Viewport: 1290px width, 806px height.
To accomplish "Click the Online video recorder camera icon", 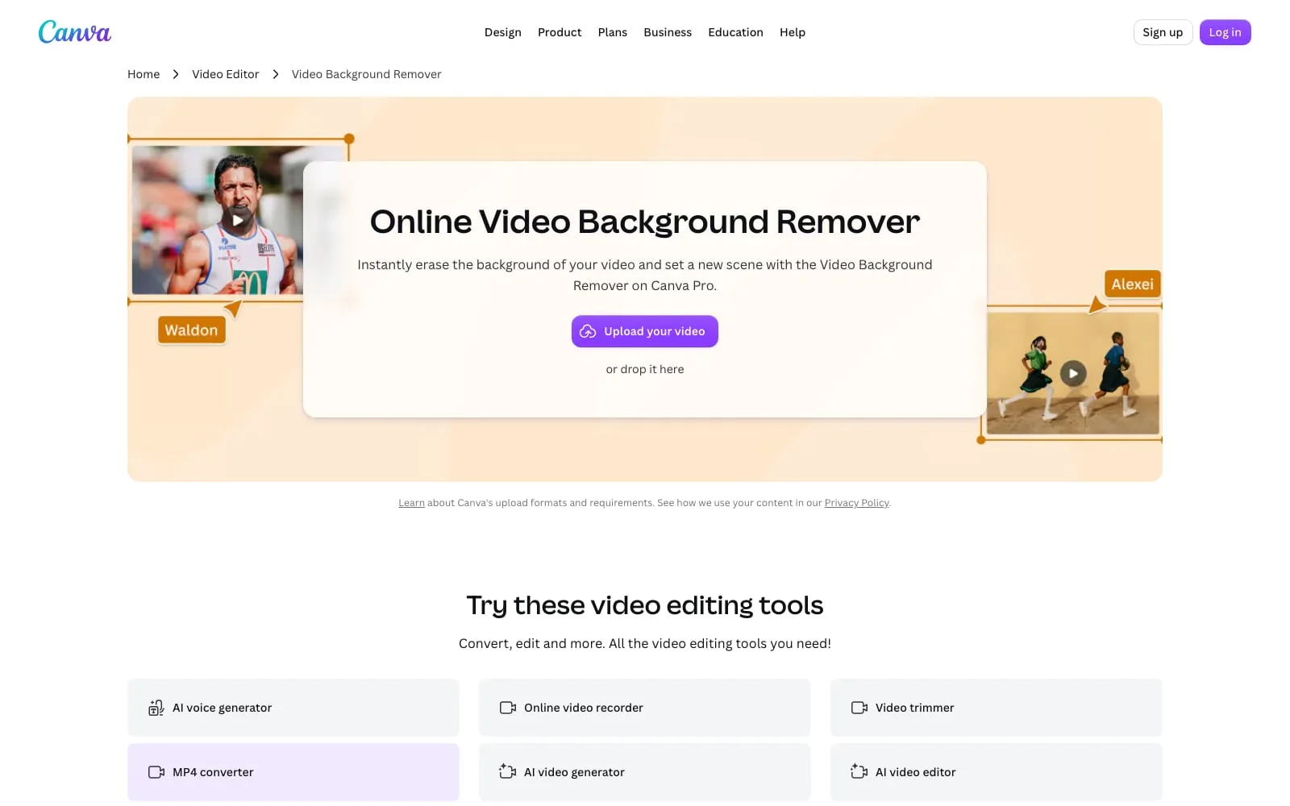I will tap(508, 708).
